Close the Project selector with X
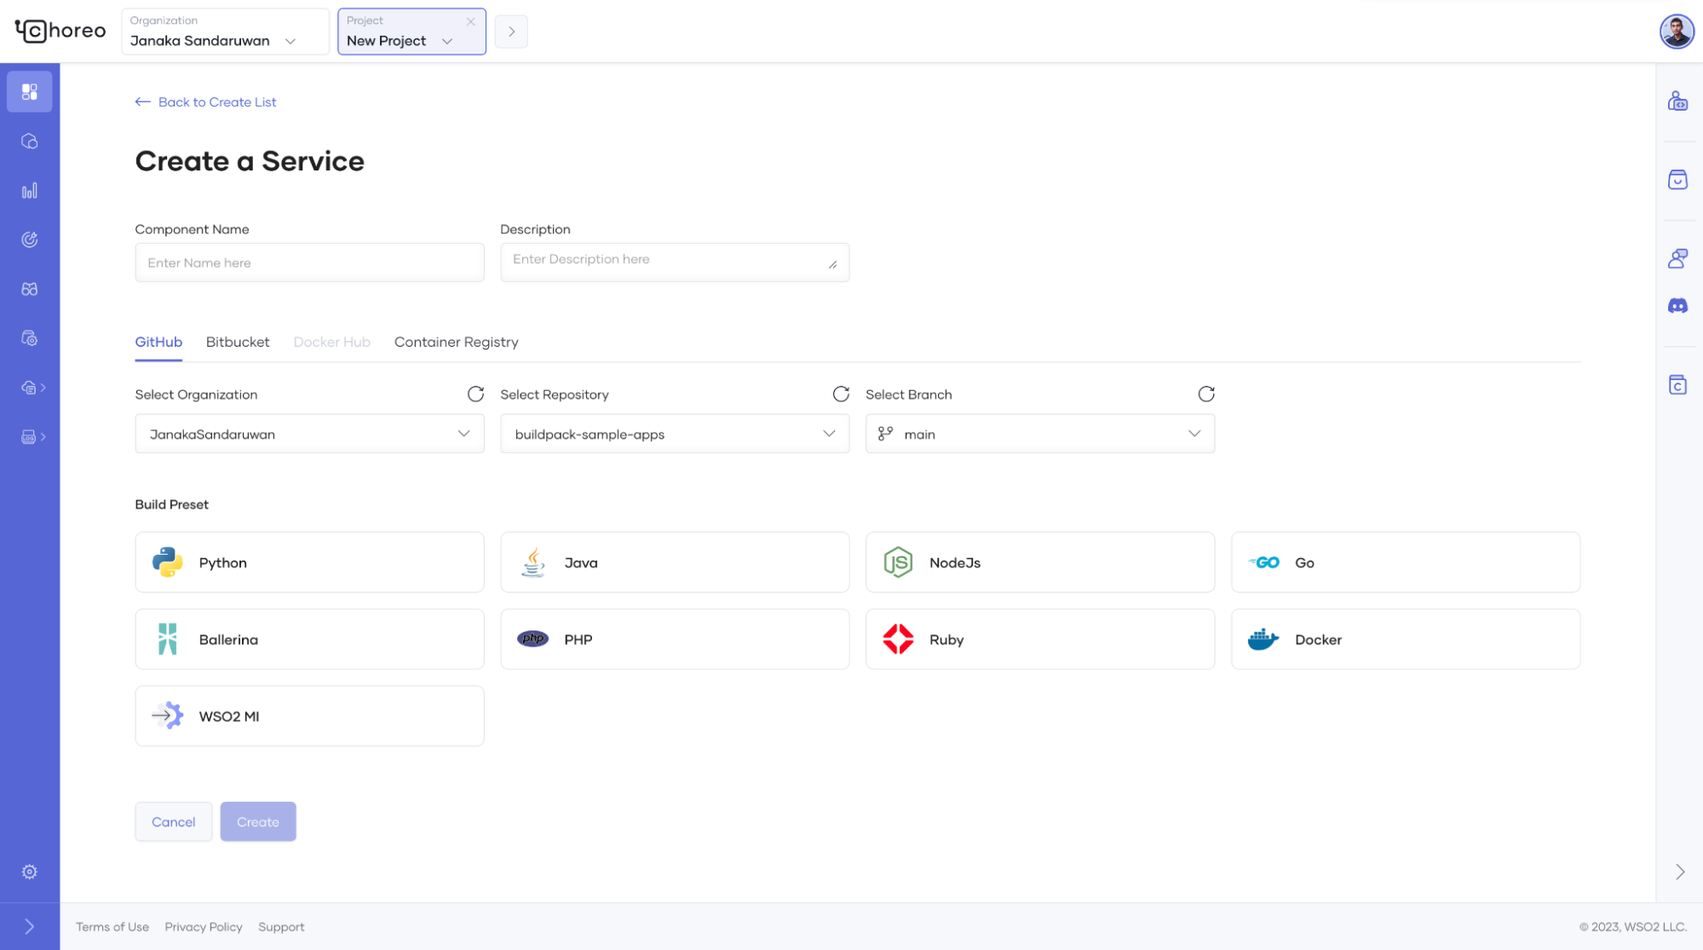 click(470, 21)
